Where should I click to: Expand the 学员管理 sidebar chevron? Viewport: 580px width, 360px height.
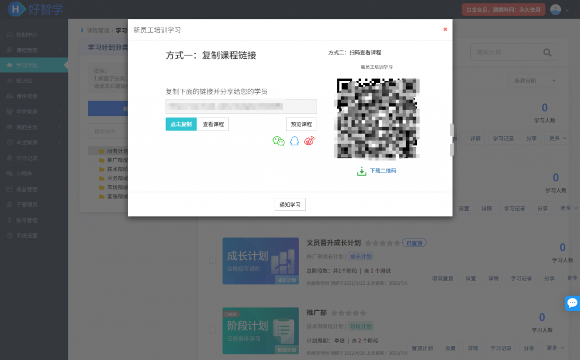[59, 112]
